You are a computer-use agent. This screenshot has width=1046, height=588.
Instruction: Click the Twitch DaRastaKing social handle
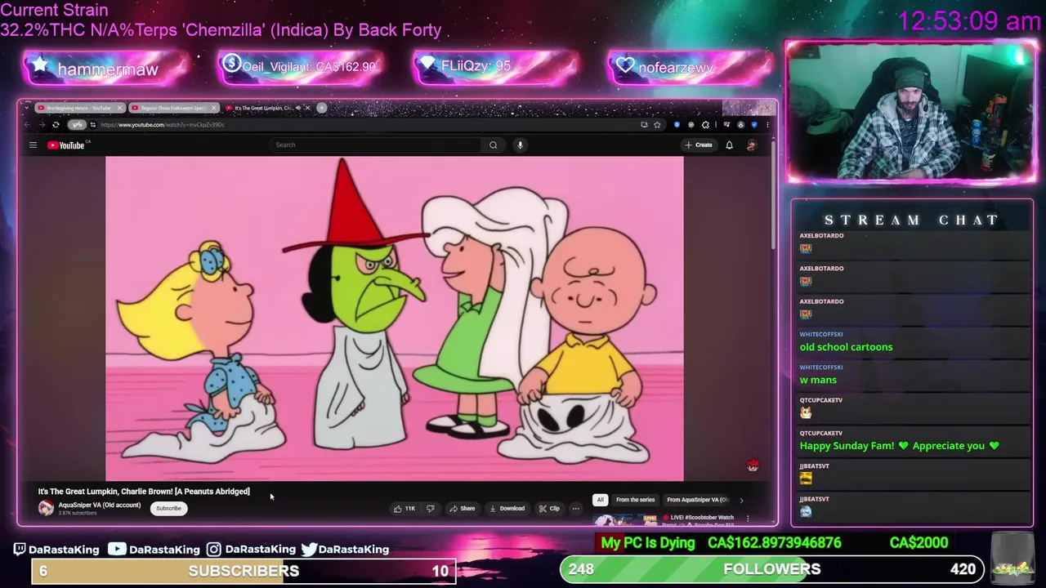56,550
